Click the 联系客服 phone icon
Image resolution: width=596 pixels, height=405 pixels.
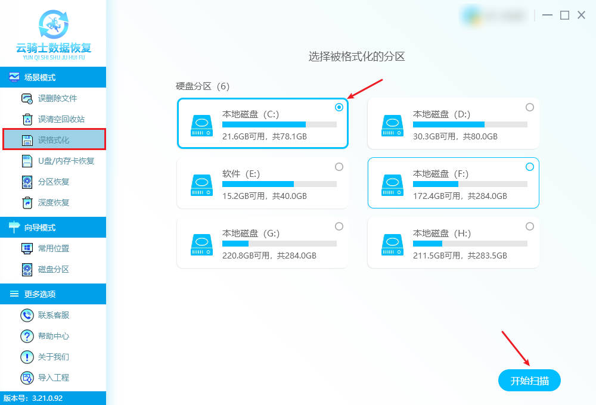click(27, 315)
